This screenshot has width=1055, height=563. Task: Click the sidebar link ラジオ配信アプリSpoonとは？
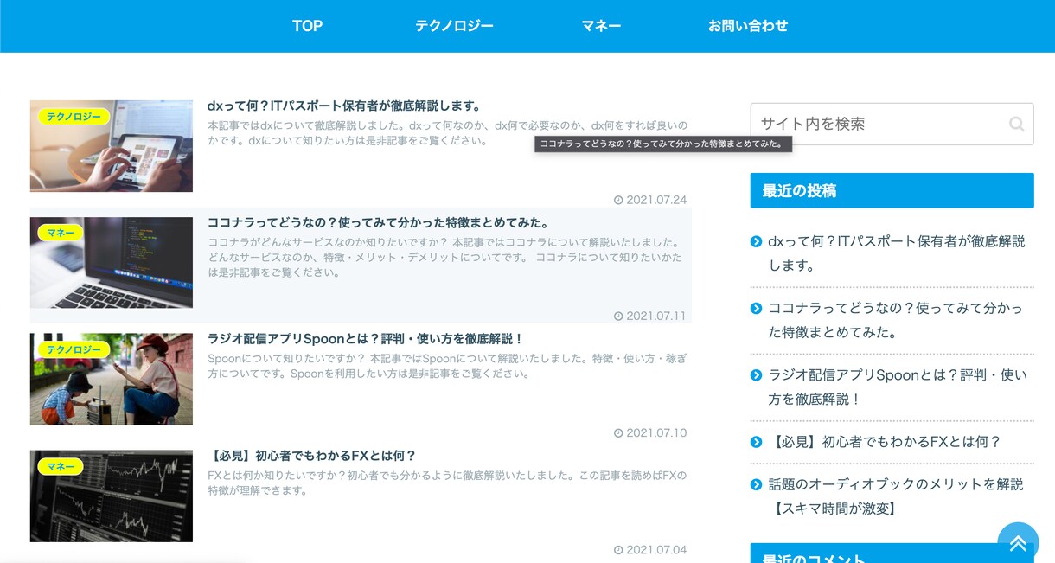pyautogui.click(x=898, y=387)
